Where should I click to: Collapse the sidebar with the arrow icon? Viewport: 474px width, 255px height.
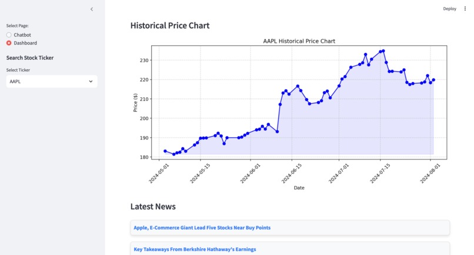pos(92,9)
